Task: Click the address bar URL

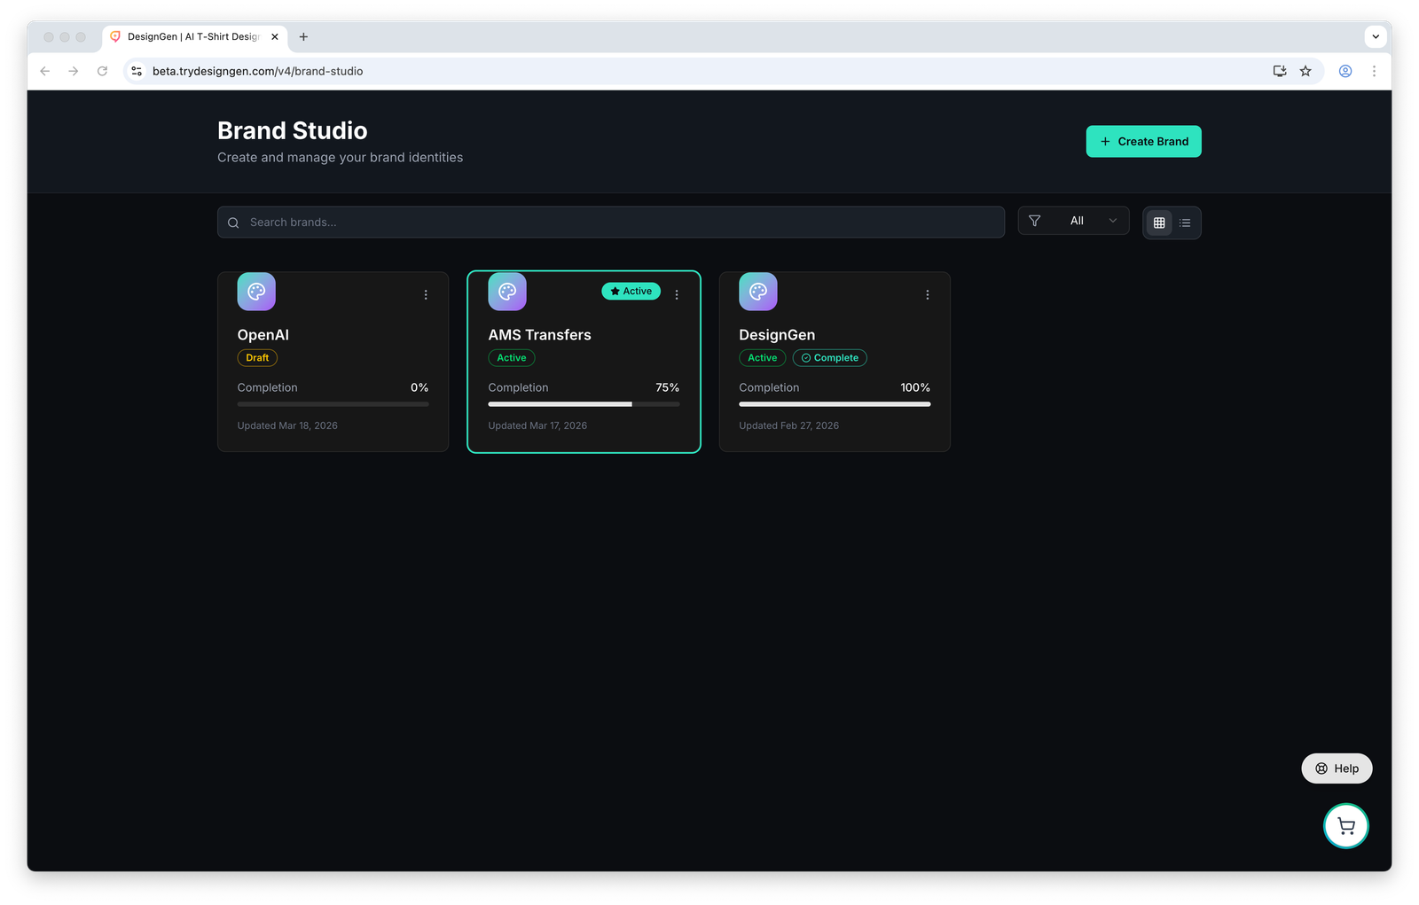Action: (x=258, y=71)
